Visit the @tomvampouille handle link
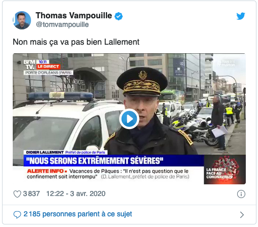 (x=62, y=24)
